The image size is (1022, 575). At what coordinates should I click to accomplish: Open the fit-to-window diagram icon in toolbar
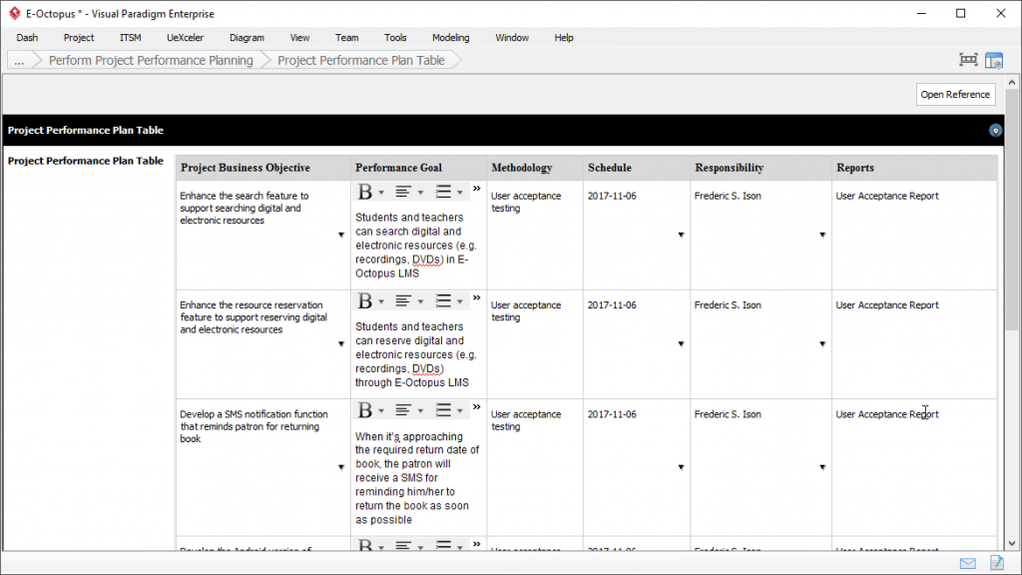coord(967,59)
